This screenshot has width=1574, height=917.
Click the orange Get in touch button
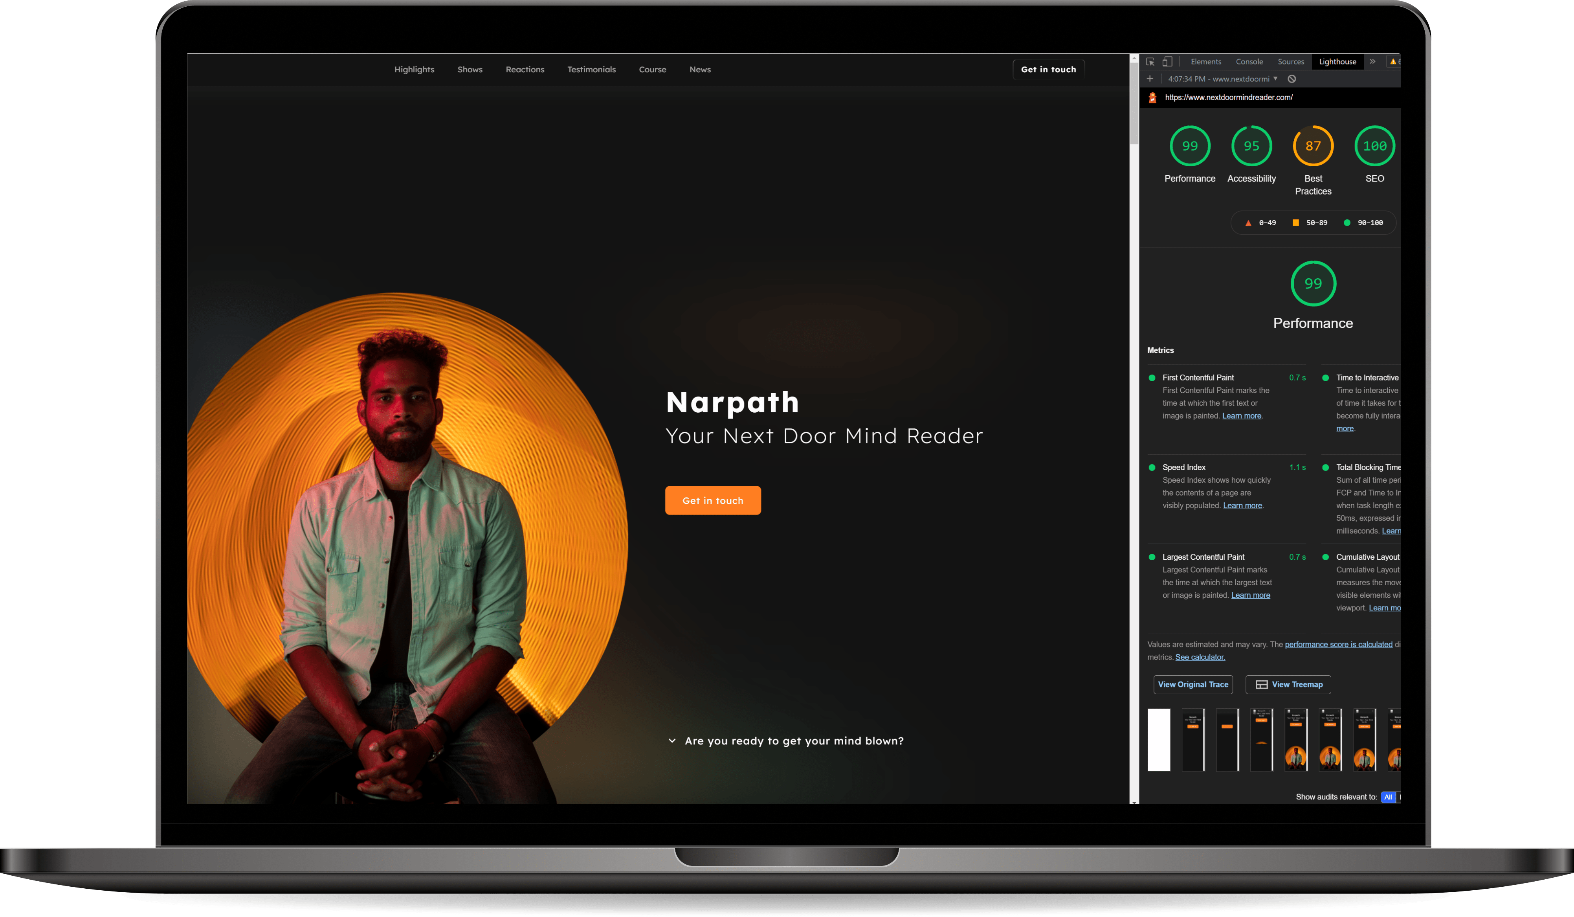pos(713,501)
